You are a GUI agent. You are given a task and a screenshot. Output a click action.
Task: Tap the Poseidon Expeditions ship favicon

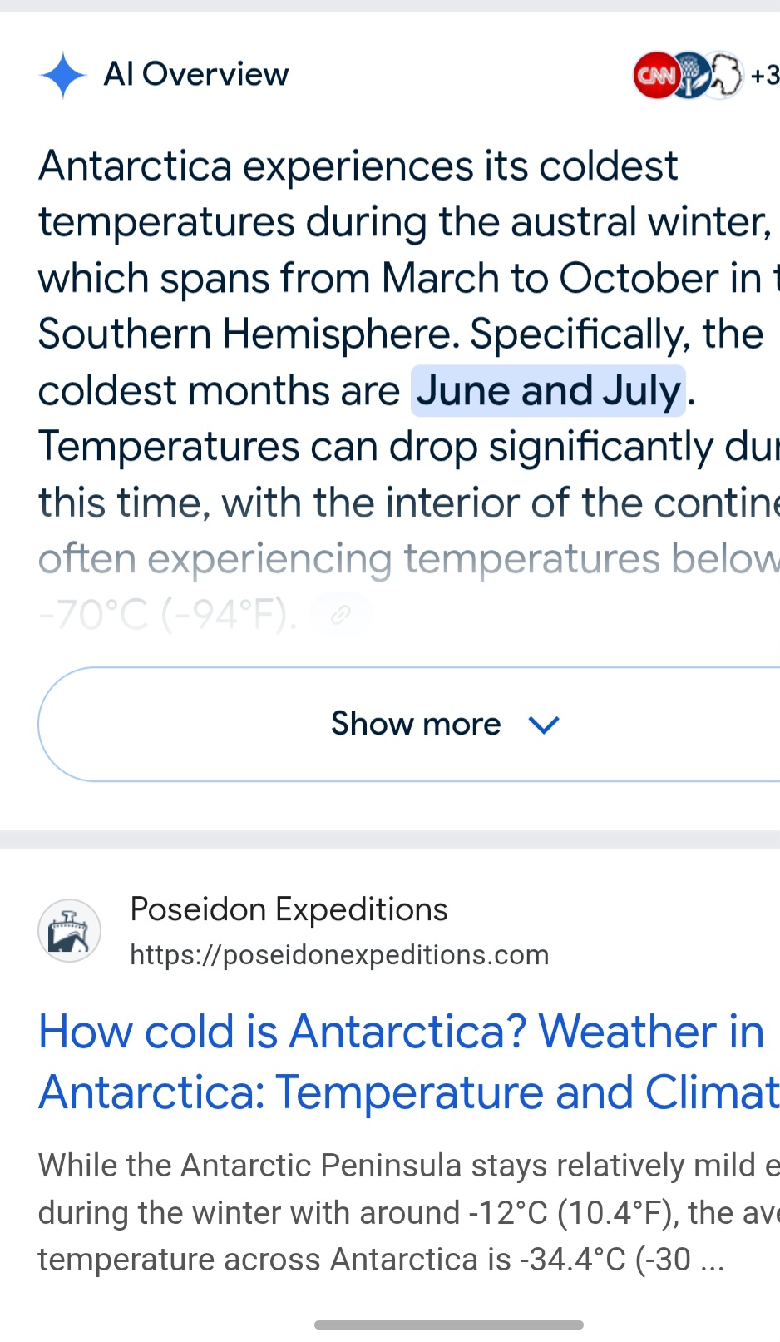pyautogui.click(x=70, y=930)
